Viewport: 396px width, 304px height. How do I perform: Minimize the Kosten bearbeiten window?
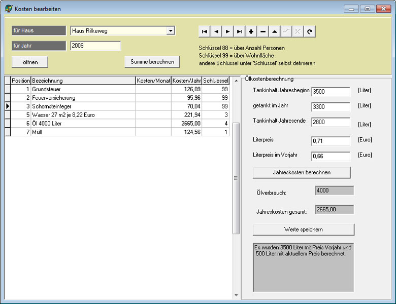(351, 9)
